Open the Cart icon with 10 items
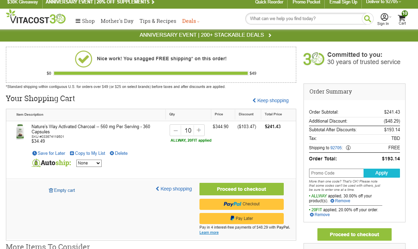Image resolution: width=418 pixels, height=249 pixels. tap(402, 18)
